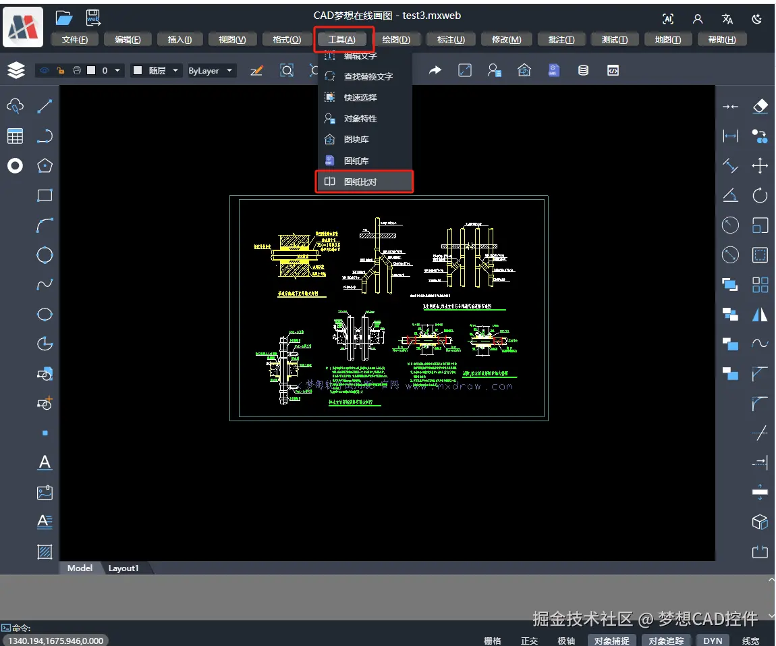Click the white 随层 color swatch
The image size is (776, 646).
click(x=138, y=70)
